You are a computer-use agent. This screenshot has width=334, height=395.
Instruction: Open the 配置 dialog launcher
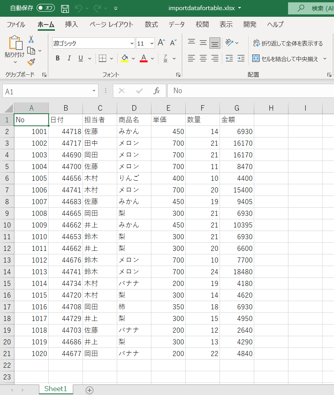click(x=329, y=75)
